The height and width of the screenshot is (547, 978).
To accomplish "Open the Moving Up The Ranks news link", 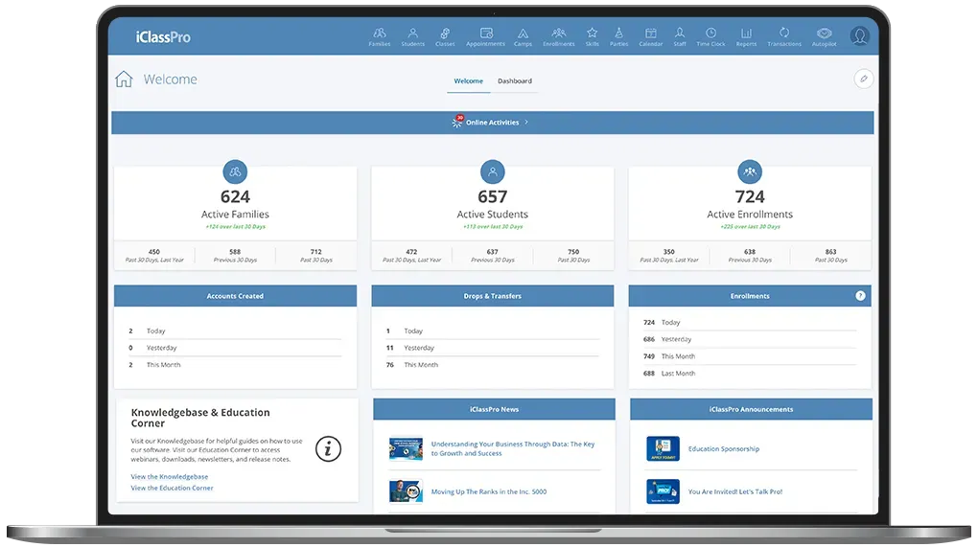I will click(488, 491).
